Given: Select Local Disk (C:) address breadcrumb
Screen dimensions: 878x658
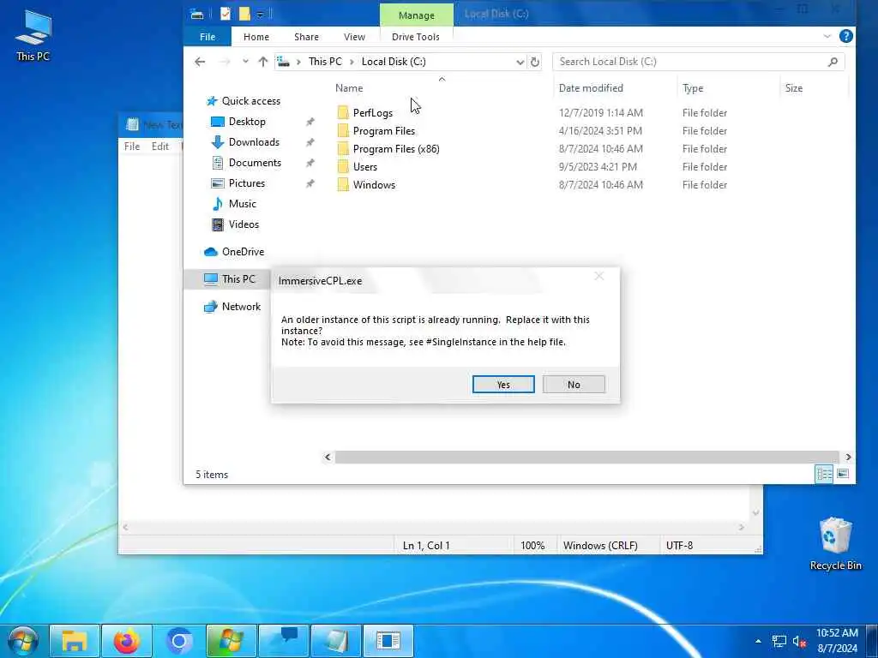Looking at the screenshot, I should click(393, 62).
